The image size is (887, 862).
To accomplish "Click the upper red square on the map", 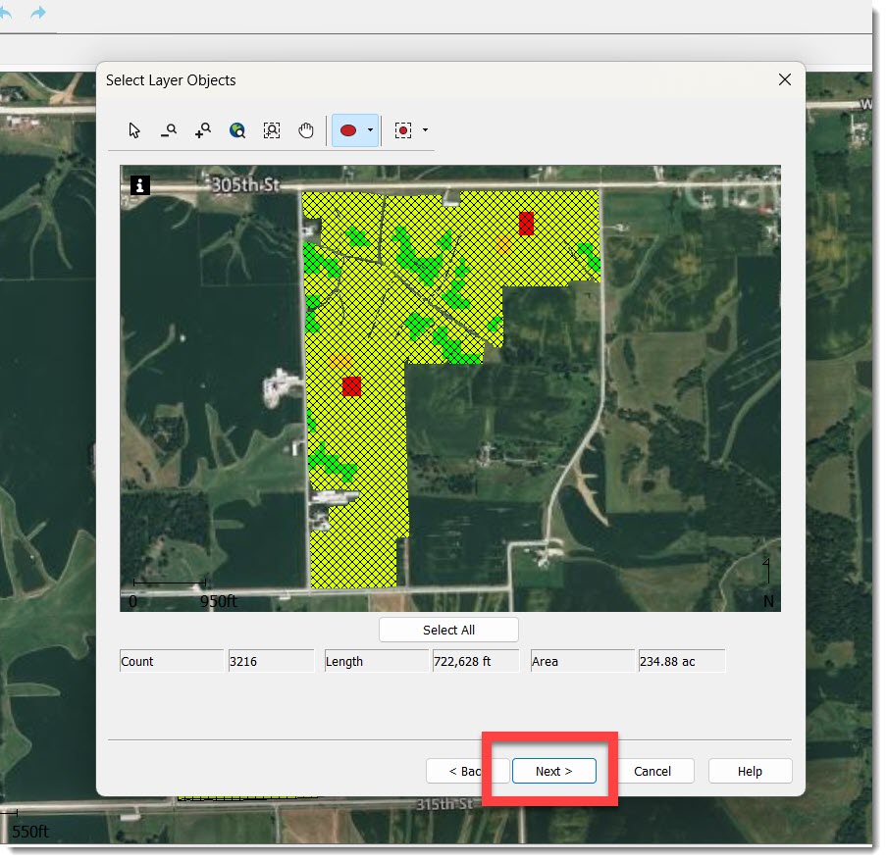I will tap(526, 224).
